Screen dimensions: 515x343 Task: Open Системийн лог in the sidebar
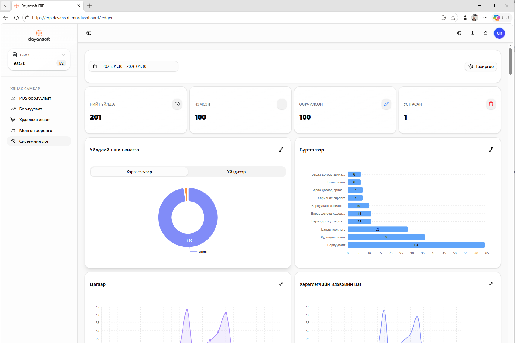39,141
